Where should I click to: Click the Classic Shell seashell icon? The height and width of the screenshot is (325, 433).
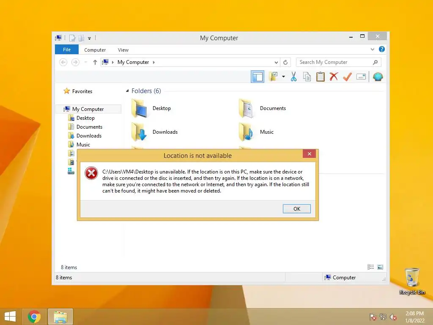tap(378, 77)
